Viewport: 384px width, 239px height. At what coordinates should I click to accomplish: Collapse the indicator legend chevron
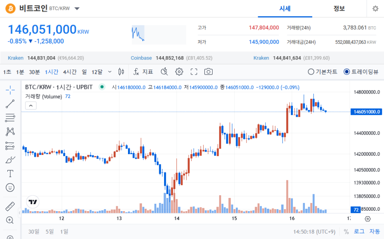point(31,106)
